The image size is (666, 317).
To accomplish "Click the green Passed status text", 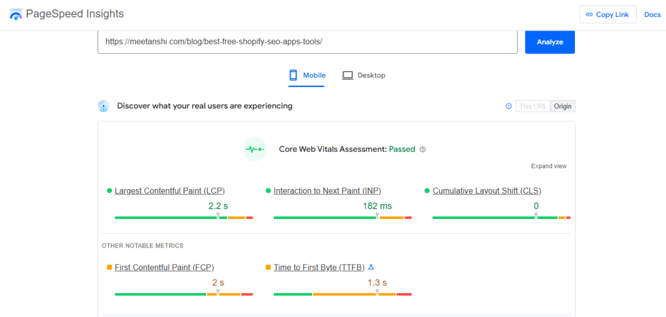I will pos(402,149).
